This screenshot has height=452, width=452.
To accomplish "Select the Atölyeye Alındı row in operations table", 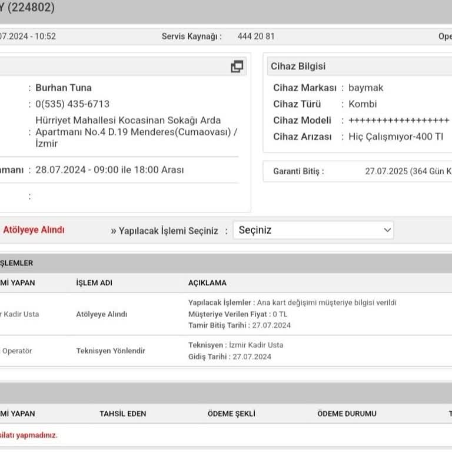I will coord(102,314).
